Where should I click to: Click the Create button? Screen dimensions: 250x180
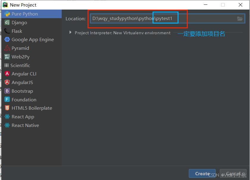point(202,173)
